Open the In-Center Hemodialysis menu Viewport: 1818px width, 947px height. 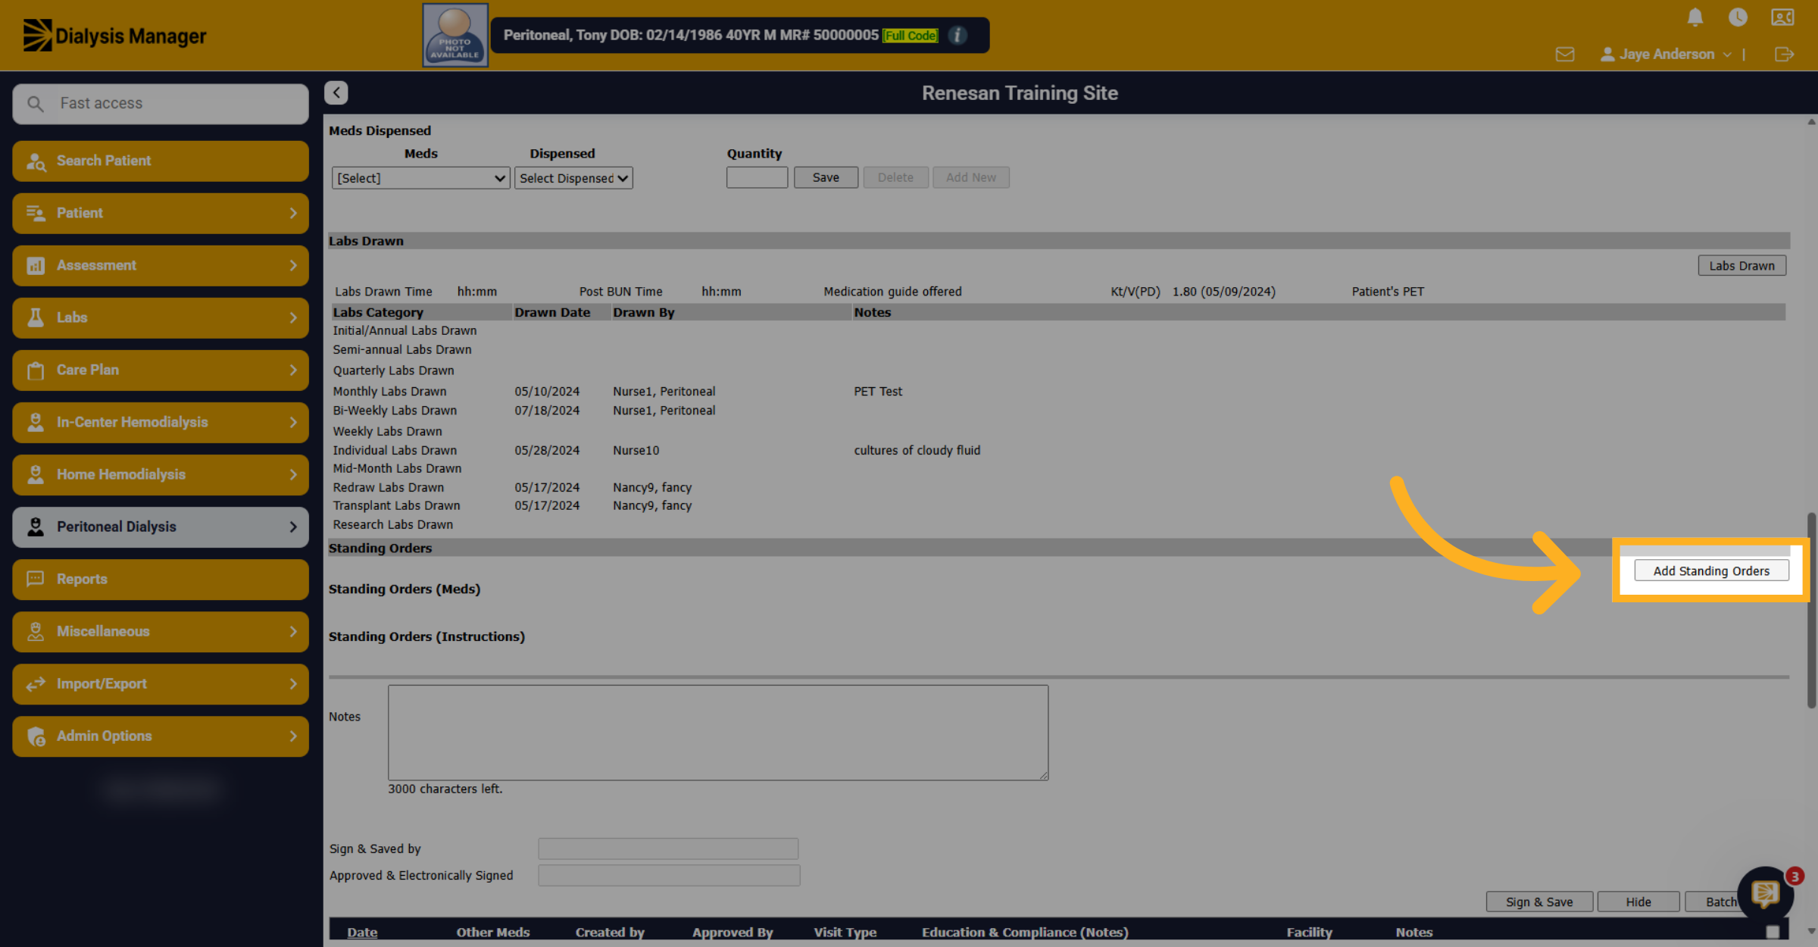click(161, 422)
